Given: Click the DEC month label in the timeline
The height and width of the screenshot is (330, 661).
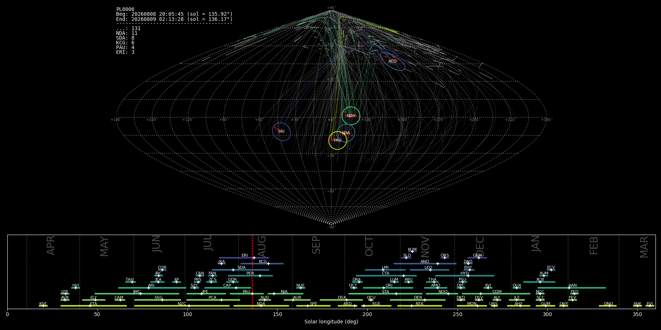Looking at the screenshot, I should pyautogui.click(x=480, y=246).
